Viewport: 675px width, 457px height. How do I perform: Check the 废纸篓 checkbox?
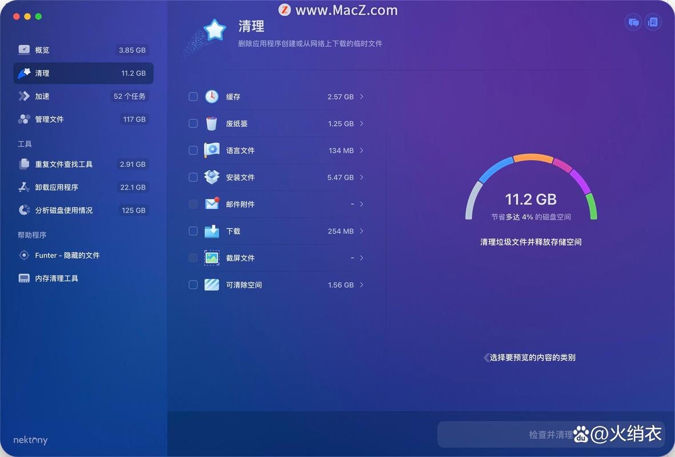[x=193, y=123]
